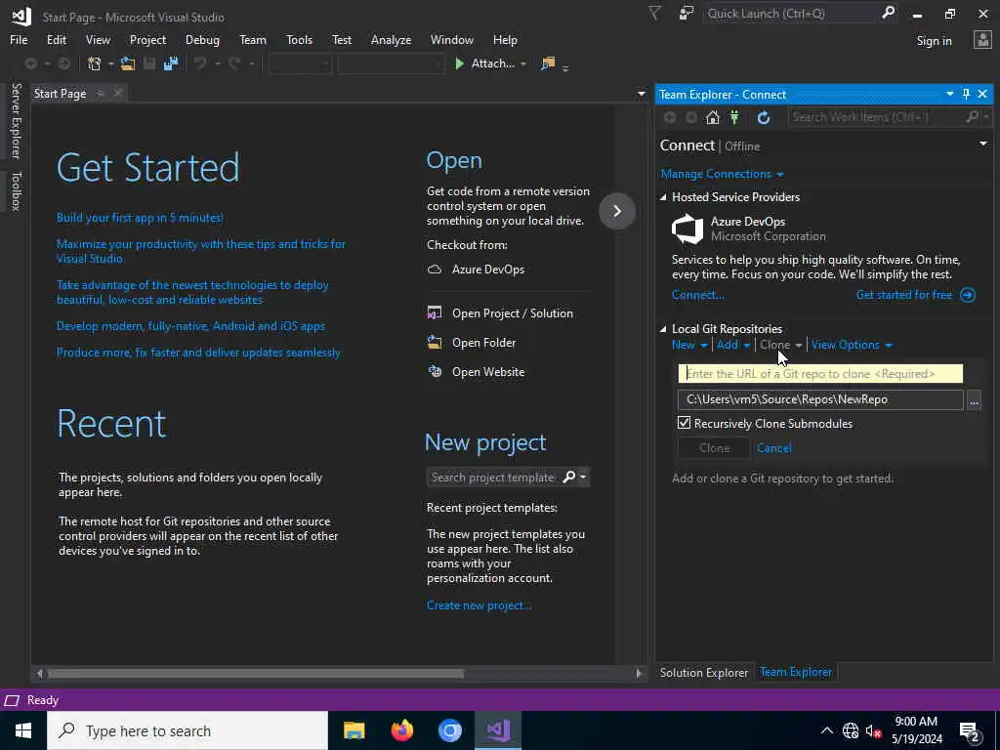Click the notifications flag icon in title bar
The image size is (1000, 750).
pyautogui.click(x=654, y=14)
